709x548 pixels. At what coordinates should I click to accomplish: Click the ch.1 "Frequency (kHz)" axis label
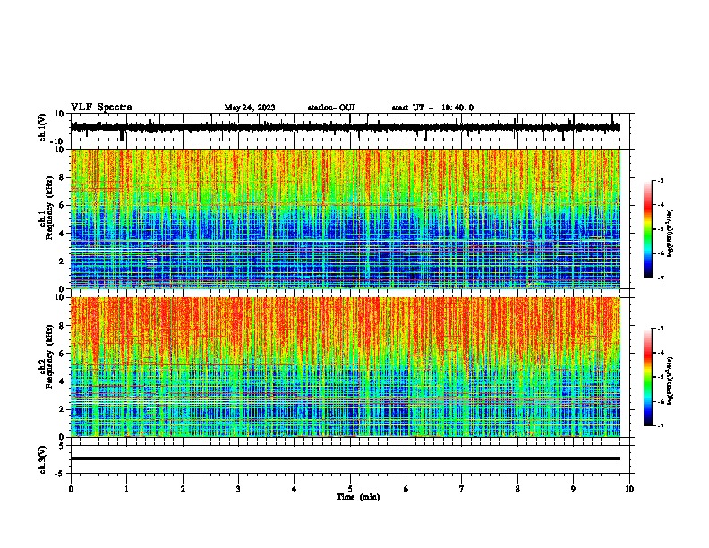point(49,209)
